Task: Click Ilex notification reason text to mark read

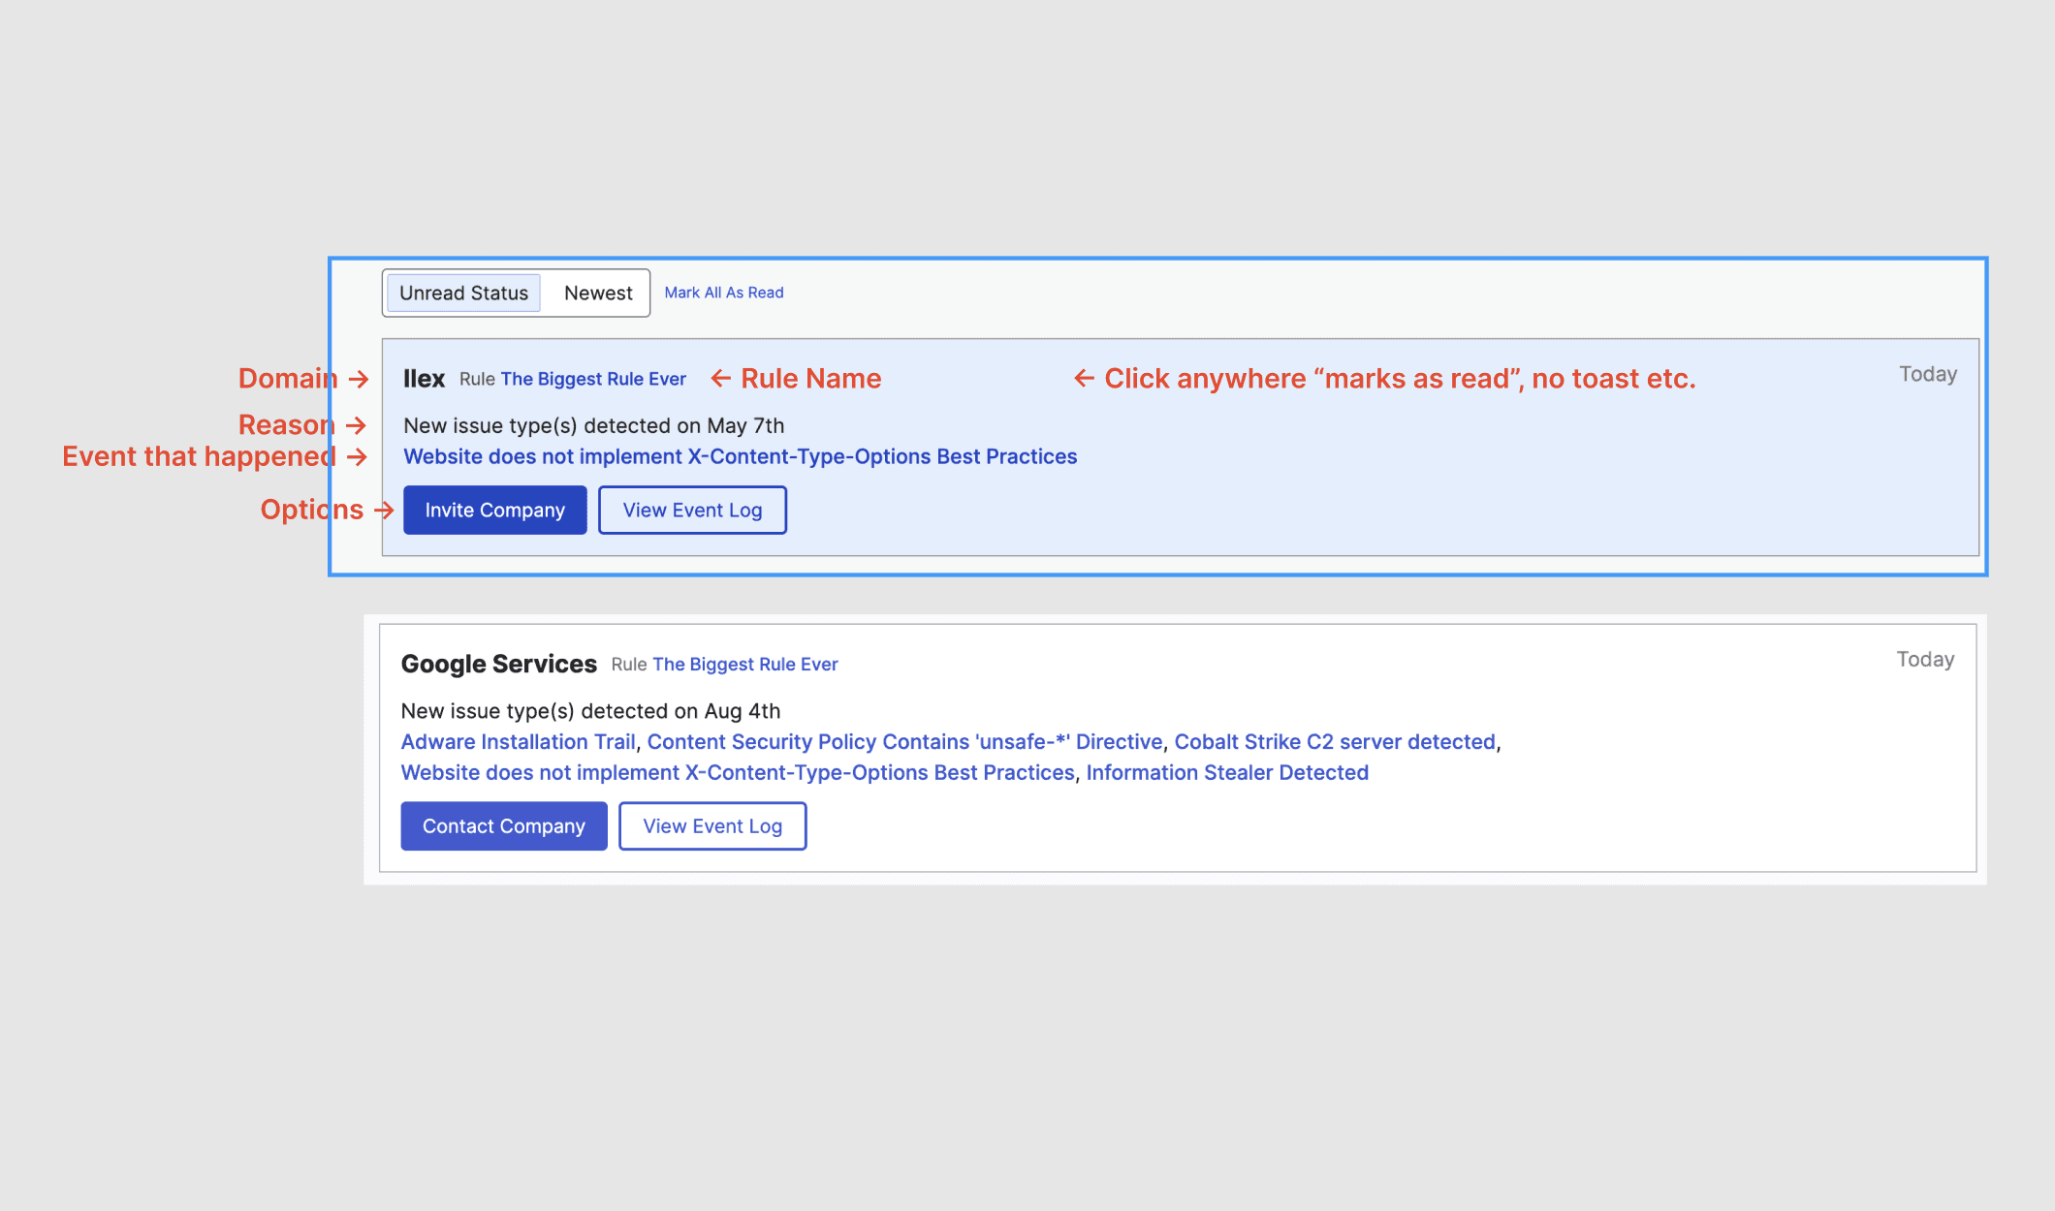Action: 593,426
